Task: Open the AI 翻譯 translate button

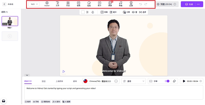Action: click(66, 102)
